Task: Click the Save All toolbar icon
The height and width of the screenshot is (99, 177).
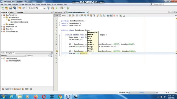Action: pyautogui.click(x=15, y=8)
